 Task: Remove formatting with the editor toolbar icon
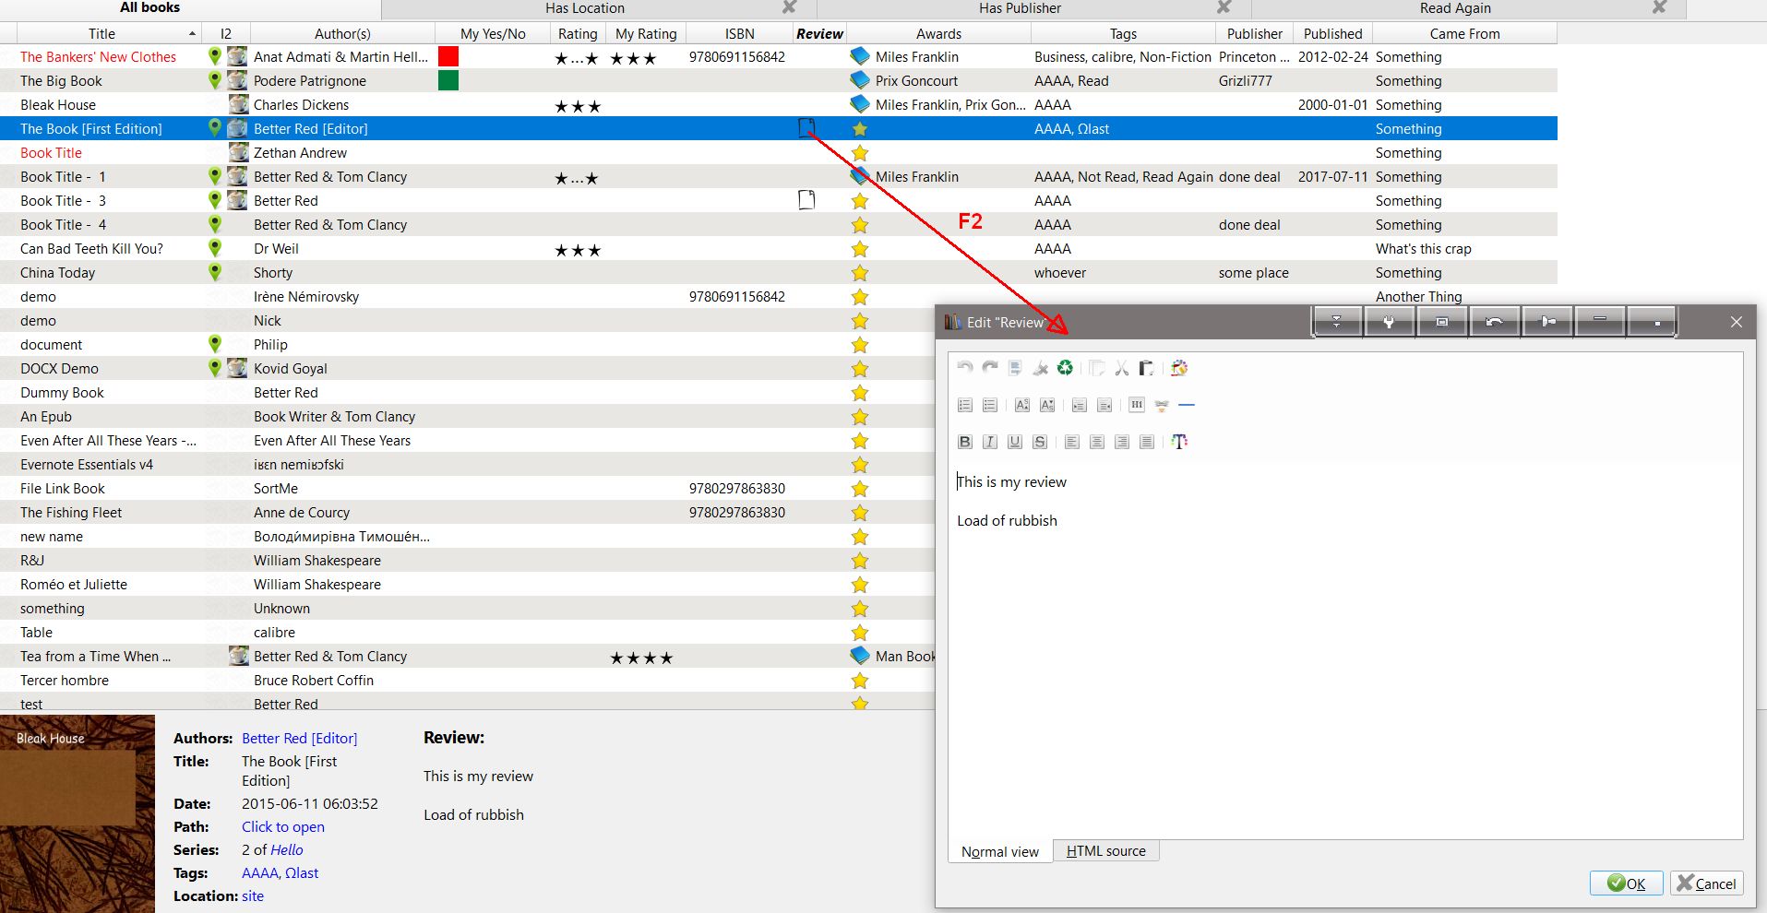(1041, 368)
